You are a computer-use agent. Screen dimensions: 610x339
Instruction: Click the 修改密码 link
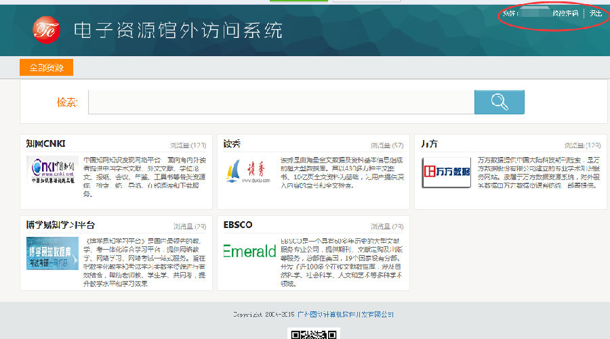(x=565, y=14)
